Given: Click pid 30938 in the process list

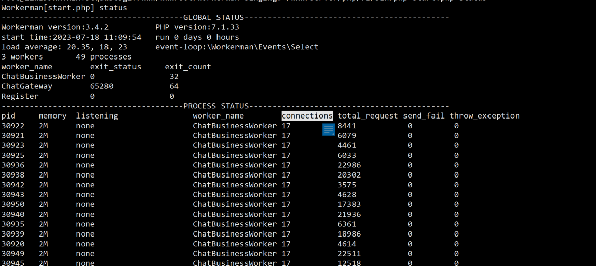Looking at the screenshot, I should pos(13,175).
